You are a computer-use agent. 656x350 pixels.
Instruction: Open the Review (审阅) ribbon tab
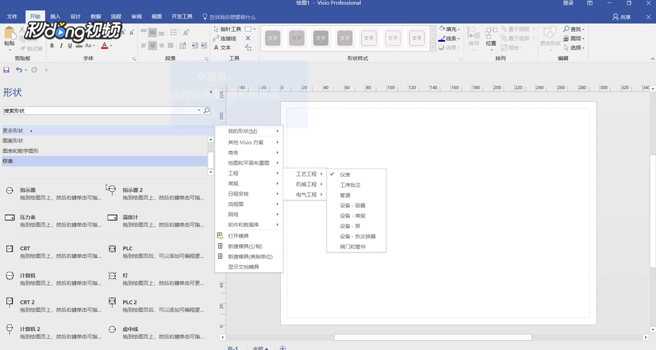pos(136,16)
